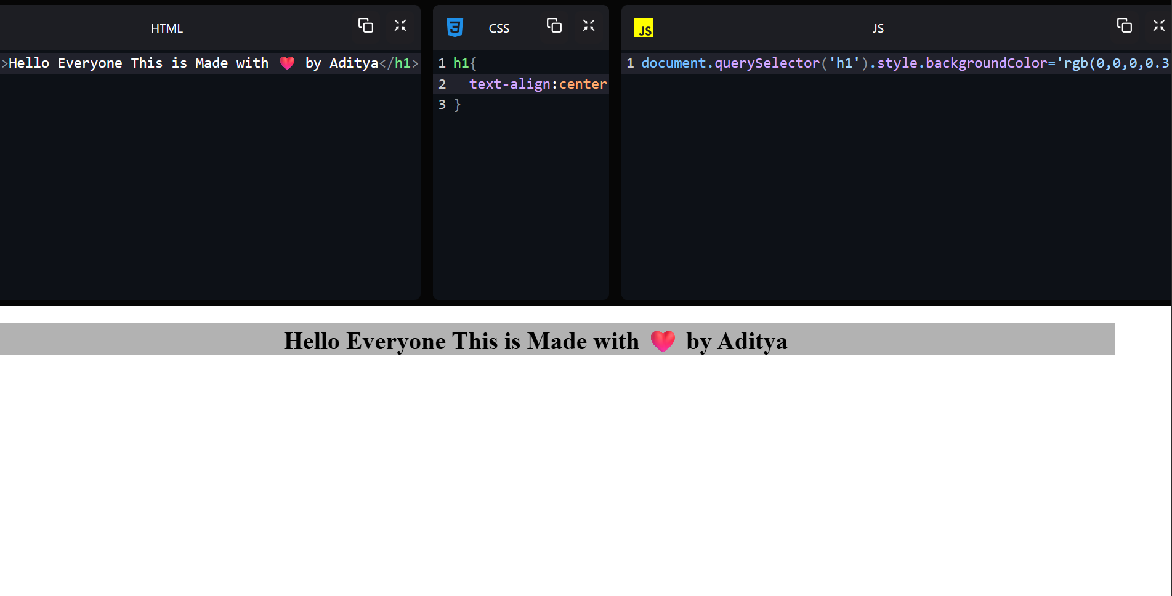This screenshot has width=1172, height=596.
Task: Click the closing </h1> tag in HTML editor
Action: pyautogui.click(x=398, y=63)
